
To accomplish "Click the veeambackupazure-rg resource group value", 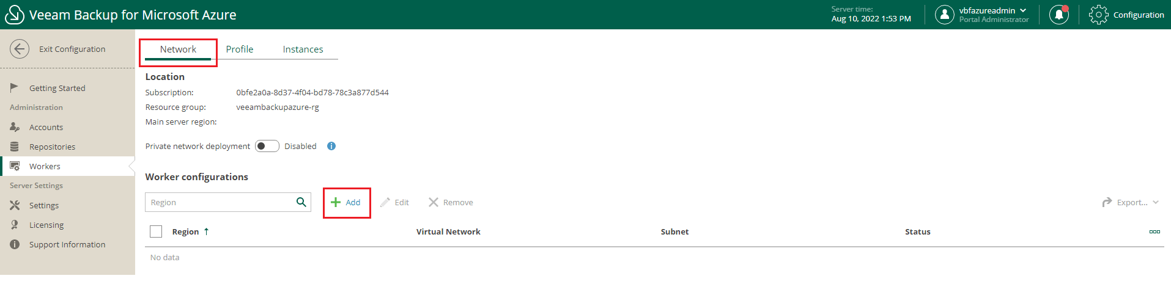I will click(278, 107).
